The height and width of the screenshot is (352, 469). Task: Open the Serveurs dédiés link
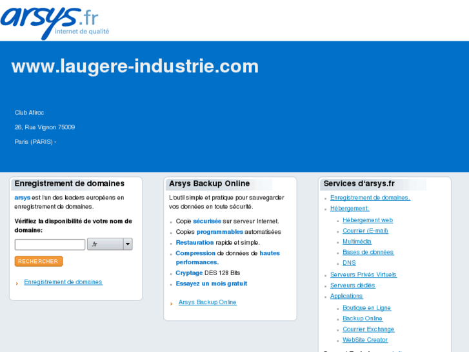pos(353,285)
